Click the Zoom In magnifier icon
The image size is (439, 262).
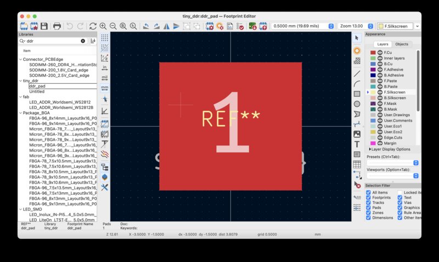[x=103, y=26]
